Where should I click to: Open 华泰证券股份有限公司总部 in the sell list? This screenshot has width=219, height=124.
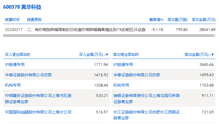[x=137, y=75]
